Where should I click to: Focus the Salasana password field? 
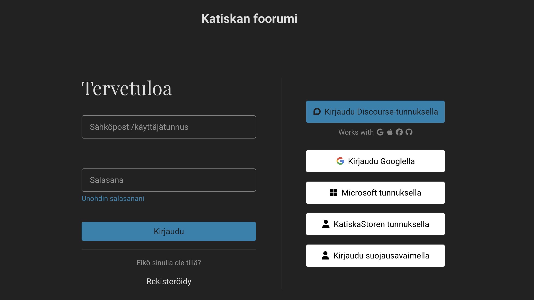pos(169,180)
